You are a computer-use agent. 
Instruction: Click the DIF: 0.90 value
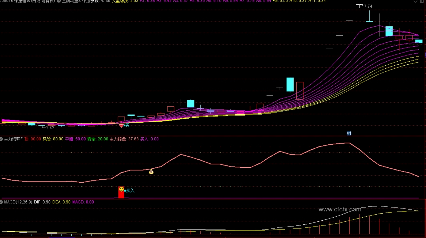[x=42, y=202]
